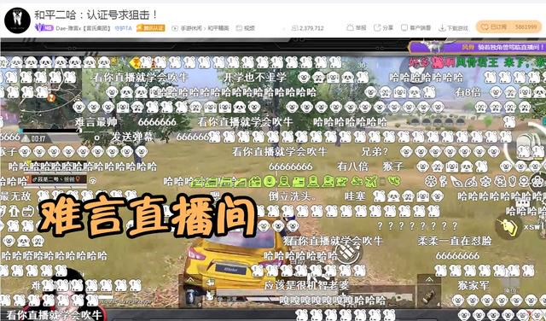The width and height of the screenshot is (546, 321).
Task: Click the purple level badge under title
Action: [x=44, y=28]
